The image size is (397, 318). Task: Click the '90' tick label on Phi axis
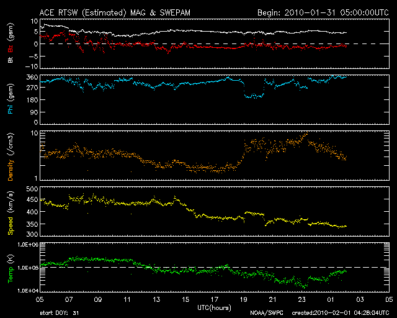(x=34, y=112)
